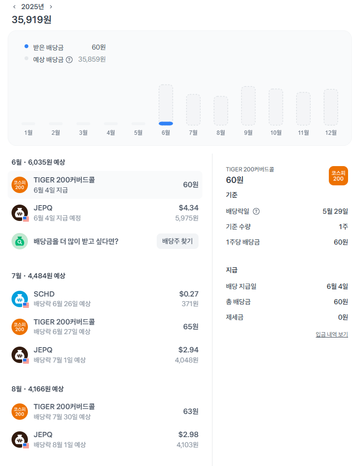Click the 3월 month label
The image size is (362, 466).
tap(83, 132)
